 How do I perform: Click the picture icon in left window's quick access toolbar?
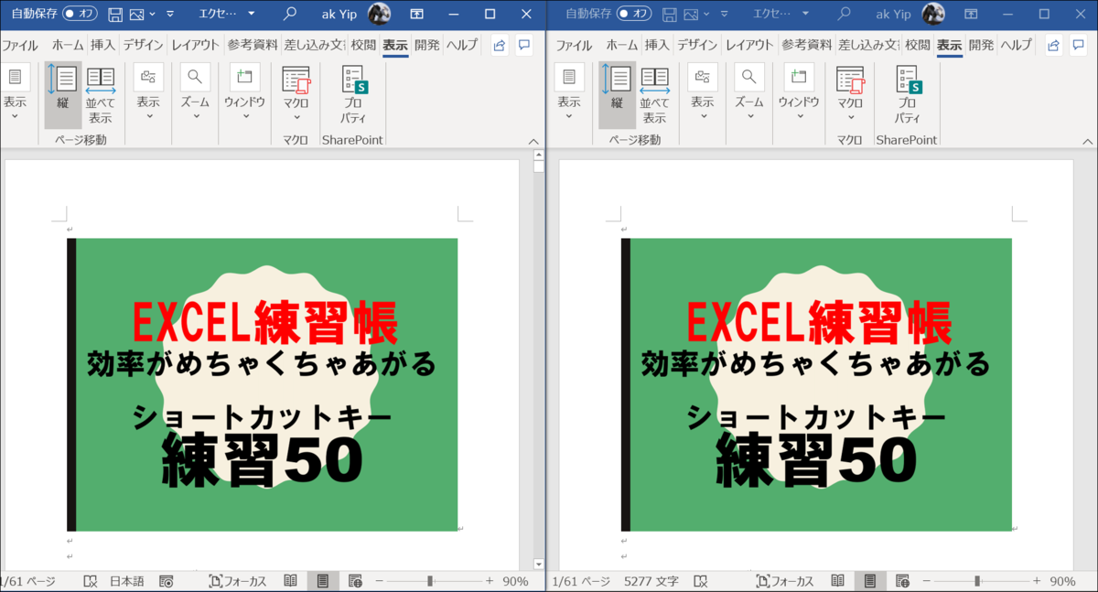[136, 14]
